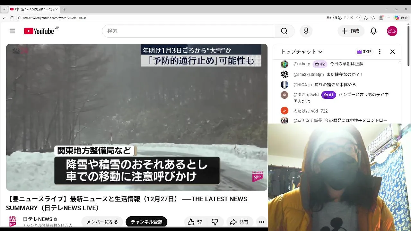
Task: Select chat author @HIGA-jp
Action: click(x=302, y=85)
